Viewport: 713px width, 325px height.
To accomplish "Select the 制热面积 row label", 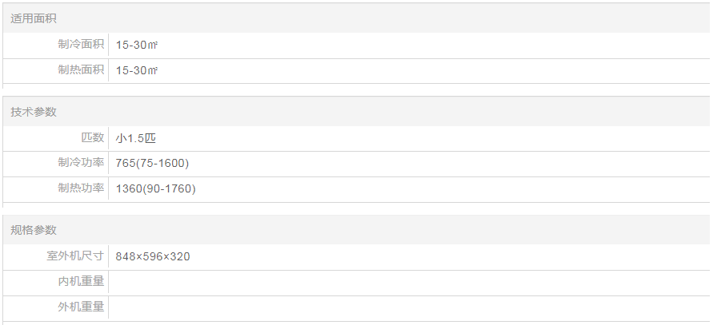I will (x=81, y=70).
